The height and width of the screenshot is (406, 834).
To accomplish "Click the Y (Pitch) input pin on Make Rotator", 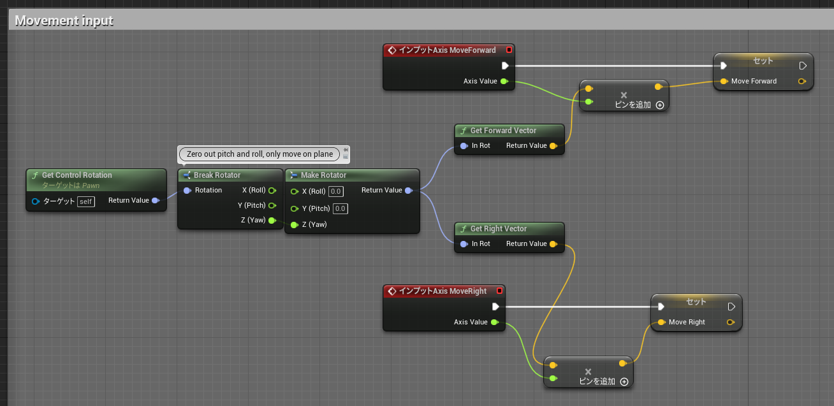I will [294, 208].
